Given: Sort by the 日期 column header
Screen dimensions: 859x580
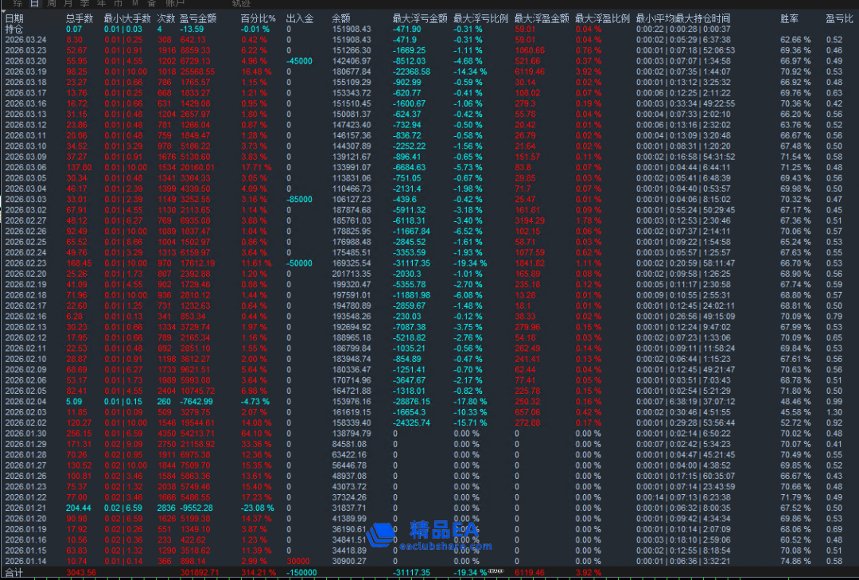Looking at the screenshot, I should 14,18.
